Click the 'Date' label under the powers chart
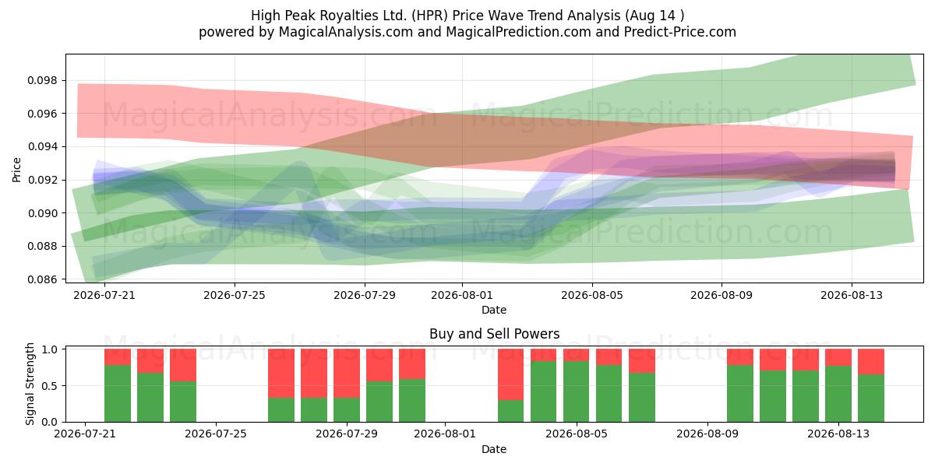Viewport: 935px width, 467px height. 494,449
